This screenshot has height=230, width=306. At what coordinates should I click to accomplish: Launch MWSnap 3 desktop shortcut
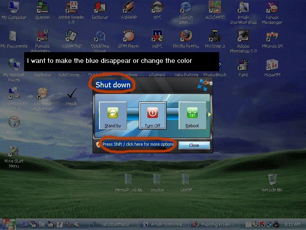[x=215, y=39]
